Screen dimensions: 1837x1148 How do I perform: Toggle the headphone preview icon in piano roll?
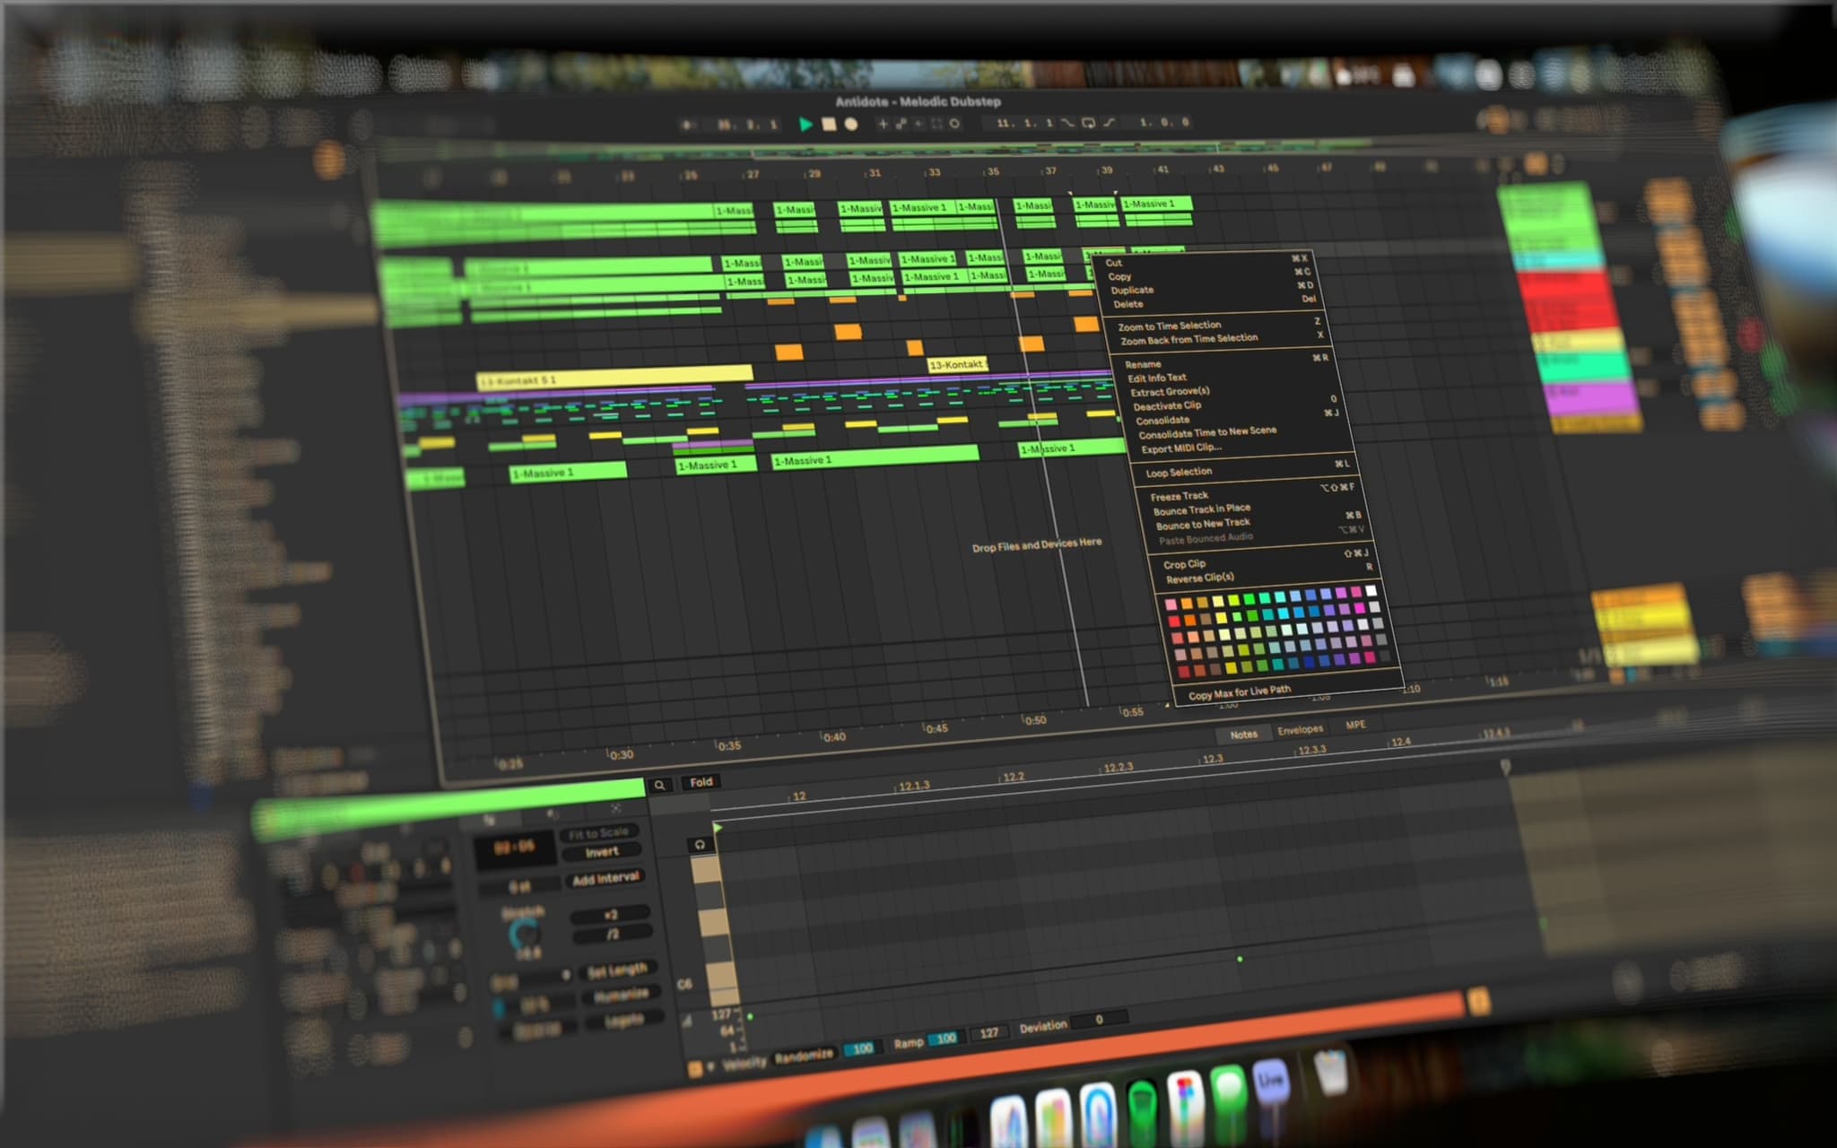click(700, 845)
